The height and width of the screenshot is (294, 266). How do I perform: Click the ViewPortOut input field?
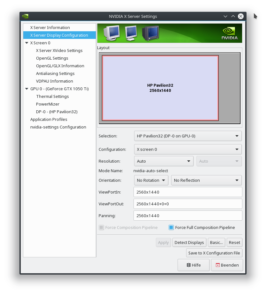(188, 204)
